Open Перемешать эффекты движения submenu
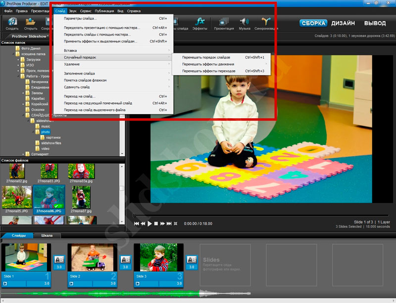 [221, 64]
